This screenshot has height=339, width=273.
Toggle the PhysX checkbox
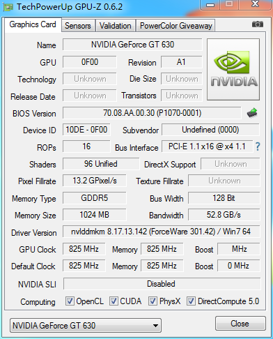point(153,301)
